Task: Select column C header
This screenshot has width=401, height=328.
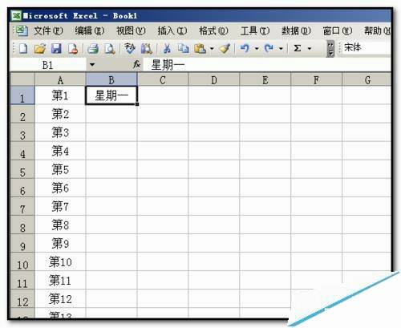Action: (163, 79)
